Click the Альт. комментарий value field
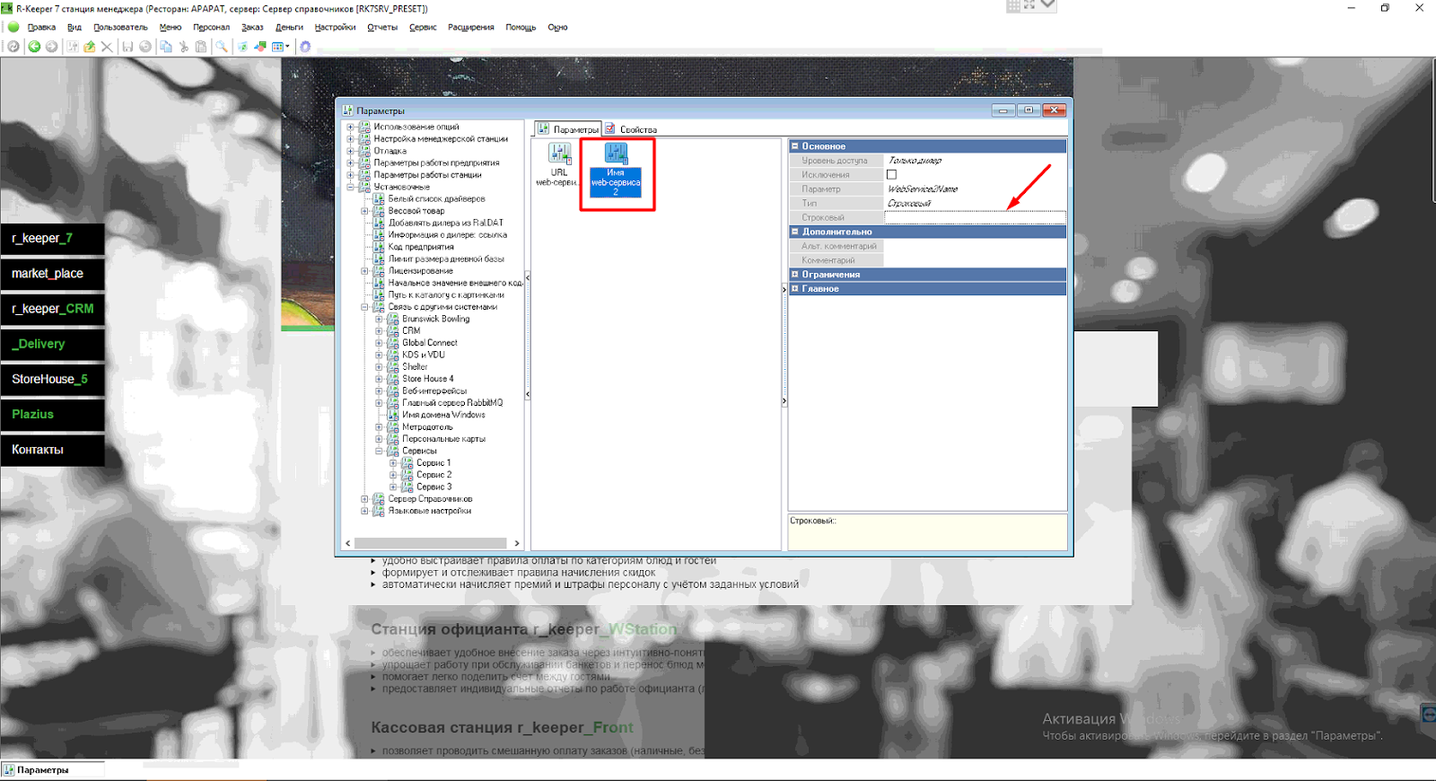This screenshot has height=781, width=1436. (975, 246)
